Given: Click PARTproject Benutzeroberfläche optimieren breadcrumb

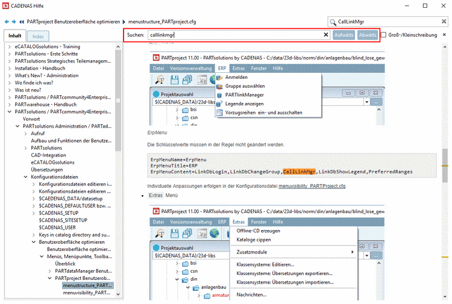Looking at the screenshot, I should coord(73,22).
